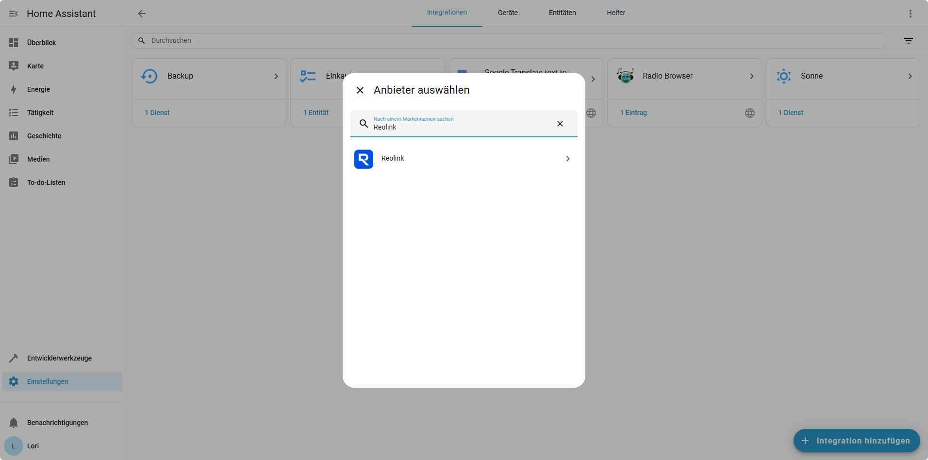The image size is (928, 460).
Task: Show Benachrichtigungen
Action: (x=62, y=423)
